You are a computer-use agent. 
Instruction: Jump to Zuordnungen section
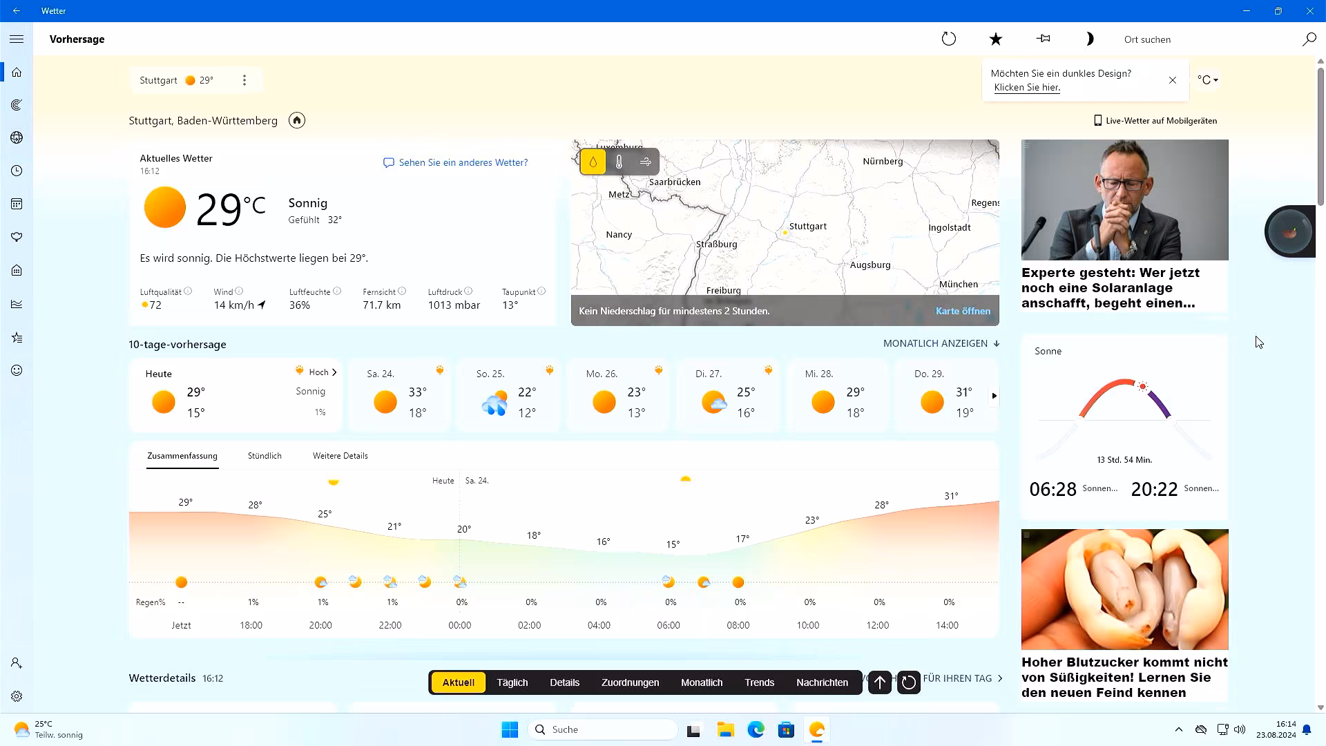coord(630,682)
